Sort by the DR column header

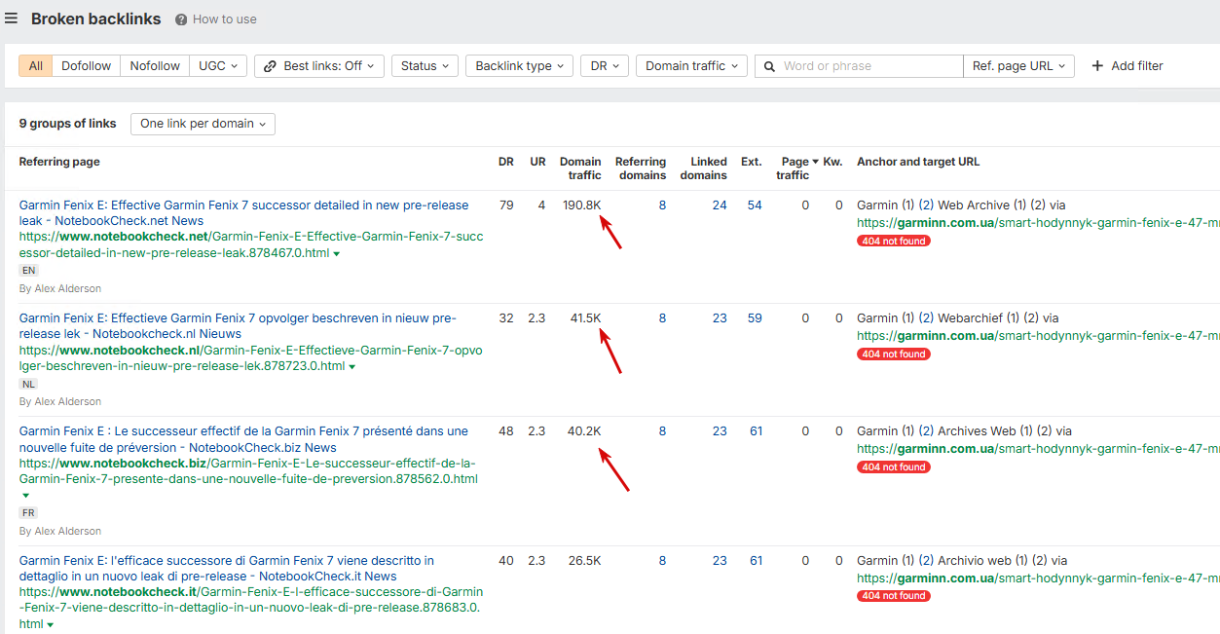coord(505,162)
